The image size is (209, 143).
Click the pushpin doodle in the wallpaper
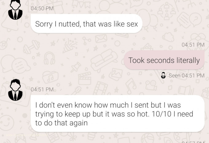click(76, 66)
